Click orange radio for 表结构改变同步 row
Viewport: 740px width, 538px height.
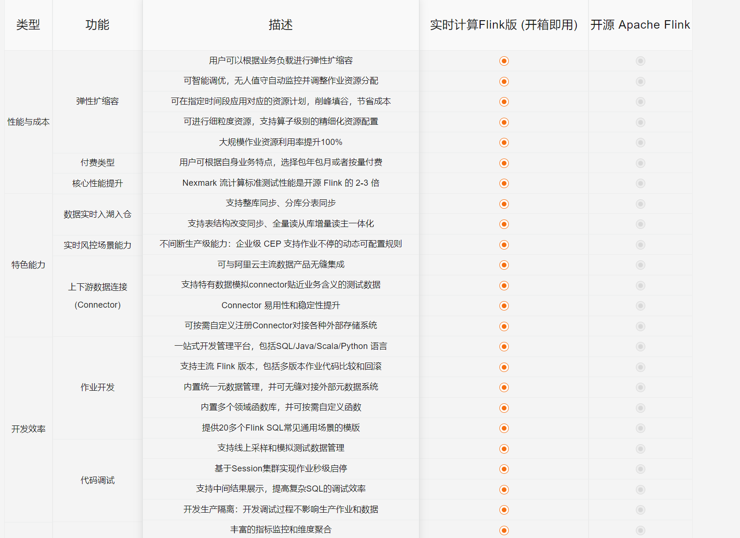pos(504,224)
